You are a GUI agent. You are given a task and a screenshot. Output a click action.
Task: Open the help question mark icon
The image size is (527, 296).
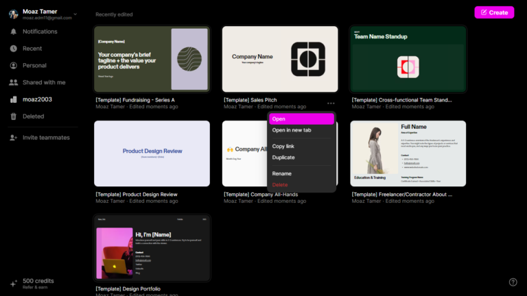pyautogui.click(x=513, y=282)
